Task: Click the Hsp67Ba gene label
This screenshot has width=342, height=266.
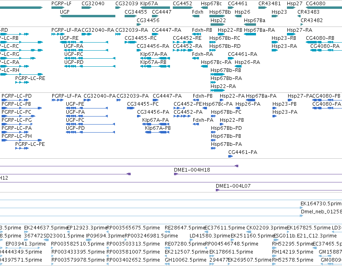Action: [x=254, y=20]
